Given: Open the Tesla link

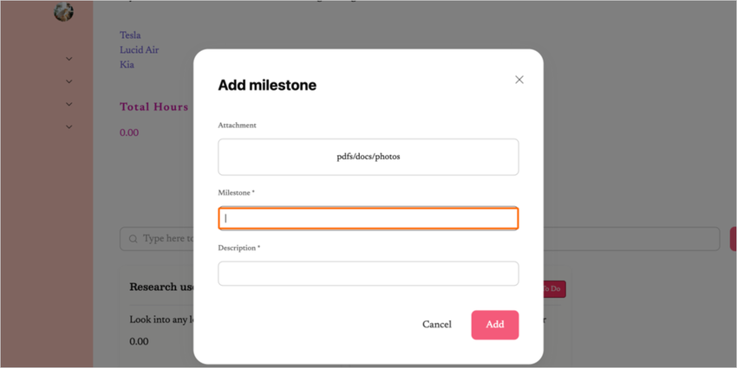Looking at the screenshot, I should [x=130, y=36].
